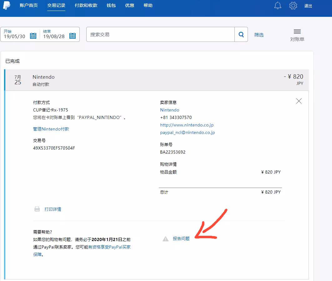Open http://www.nintendo.co.jp link
The image size is (332, 281).
click(x=187, y=125)
